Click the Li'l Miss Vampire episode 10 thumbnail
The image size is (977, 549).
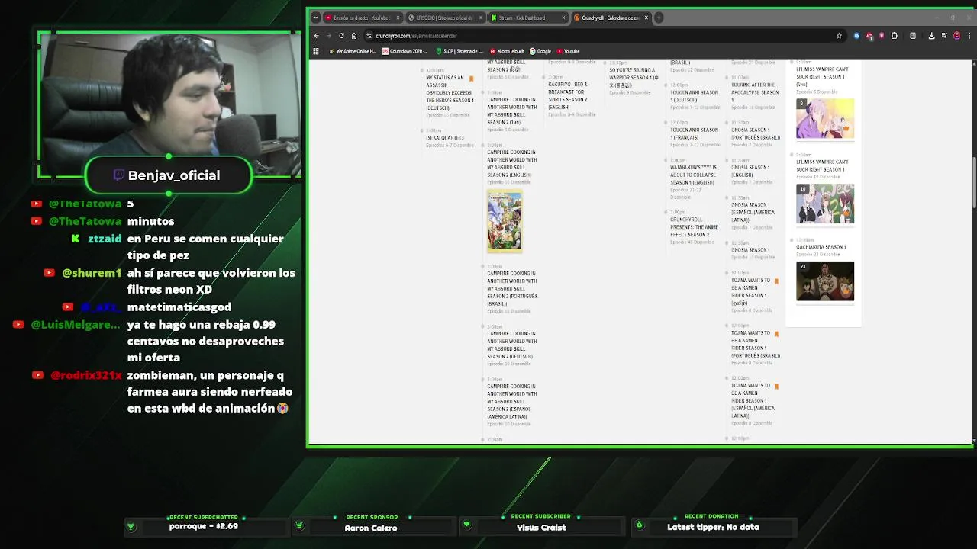[825, 204]
